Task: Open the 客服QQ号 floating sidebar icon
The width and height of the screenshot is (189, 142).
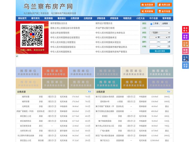Action: [185, 51]
